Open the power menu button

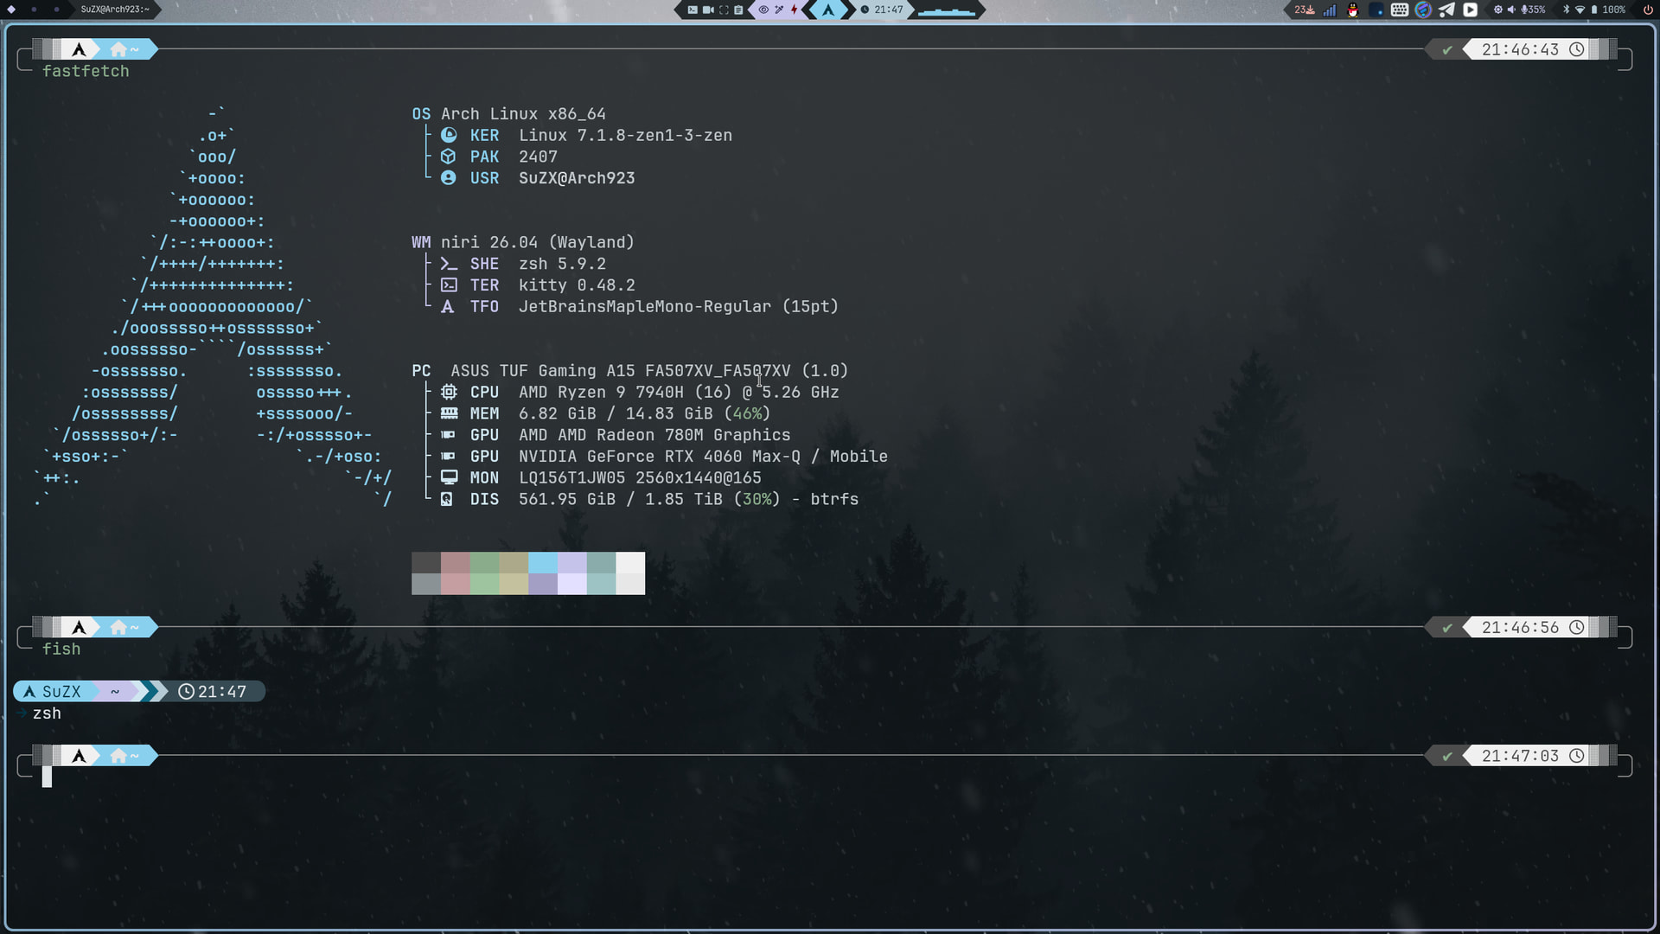point(1648,10)
